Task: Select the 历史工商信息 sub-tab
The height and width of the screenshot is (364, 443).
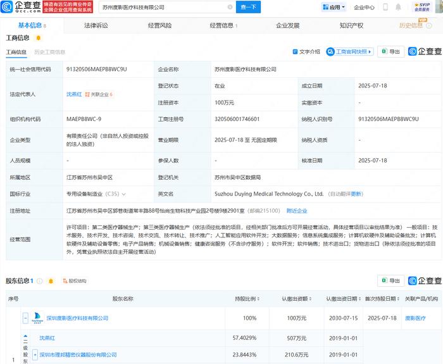Action: [x=50, y=52]
